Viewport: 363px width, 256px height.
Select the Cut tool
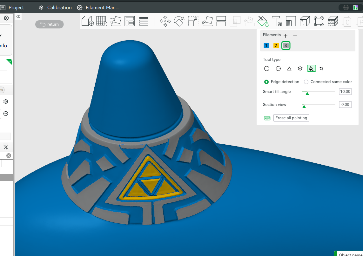(x=221, y=21)
